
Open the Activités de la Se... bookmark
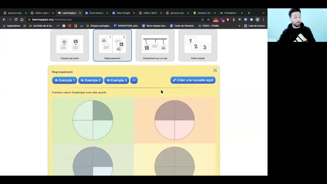click(41, 26)
